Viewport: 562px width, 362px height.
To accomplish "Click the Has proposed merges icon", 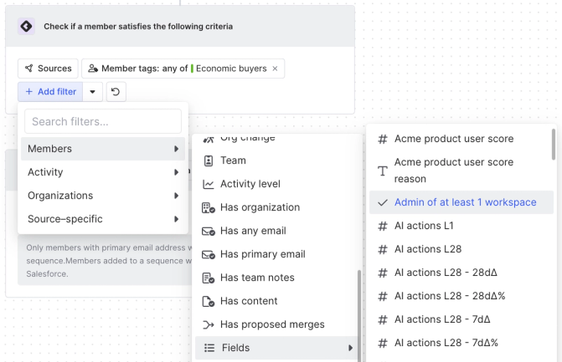I will (209, 324).
